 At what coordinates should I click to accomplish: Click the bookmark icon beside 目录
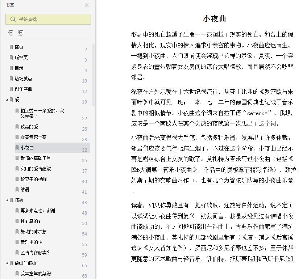tap(11, 68)
